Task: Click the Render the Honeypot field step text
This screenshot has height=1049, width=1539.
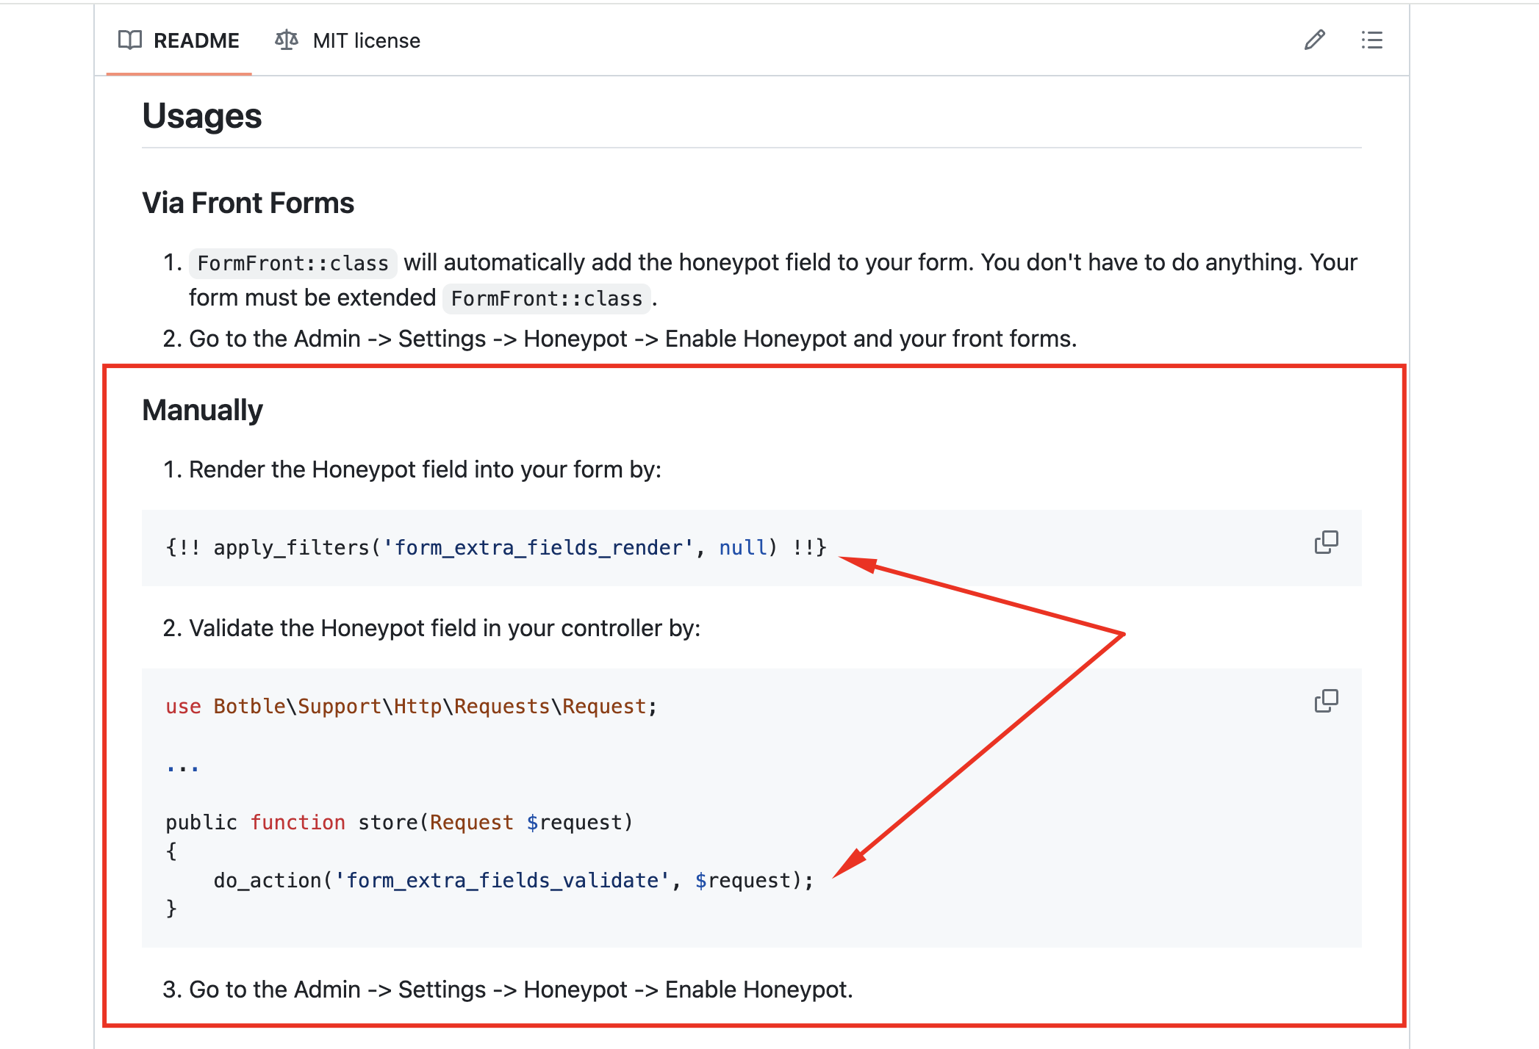Action: (x=425, y=469)
